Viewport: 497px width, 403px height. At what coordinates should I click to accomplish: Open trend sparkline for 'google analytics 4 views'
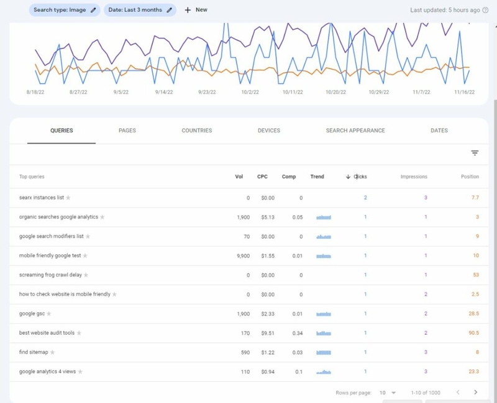point(324,372)
